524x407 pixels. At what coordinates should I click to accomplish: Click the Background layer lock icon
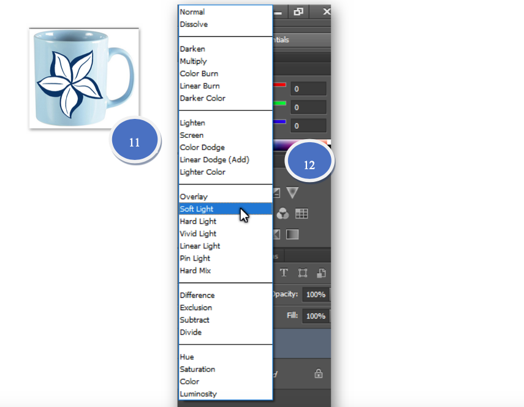(x=318, y=373)
